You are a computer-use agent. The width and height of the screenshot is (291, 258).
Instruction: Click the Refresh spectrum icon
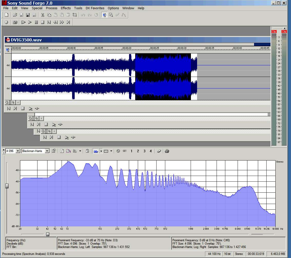click(62, 151)
